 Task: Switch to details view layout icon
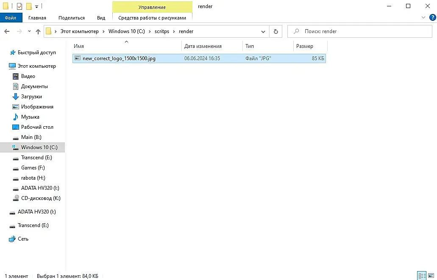(422, 276)
